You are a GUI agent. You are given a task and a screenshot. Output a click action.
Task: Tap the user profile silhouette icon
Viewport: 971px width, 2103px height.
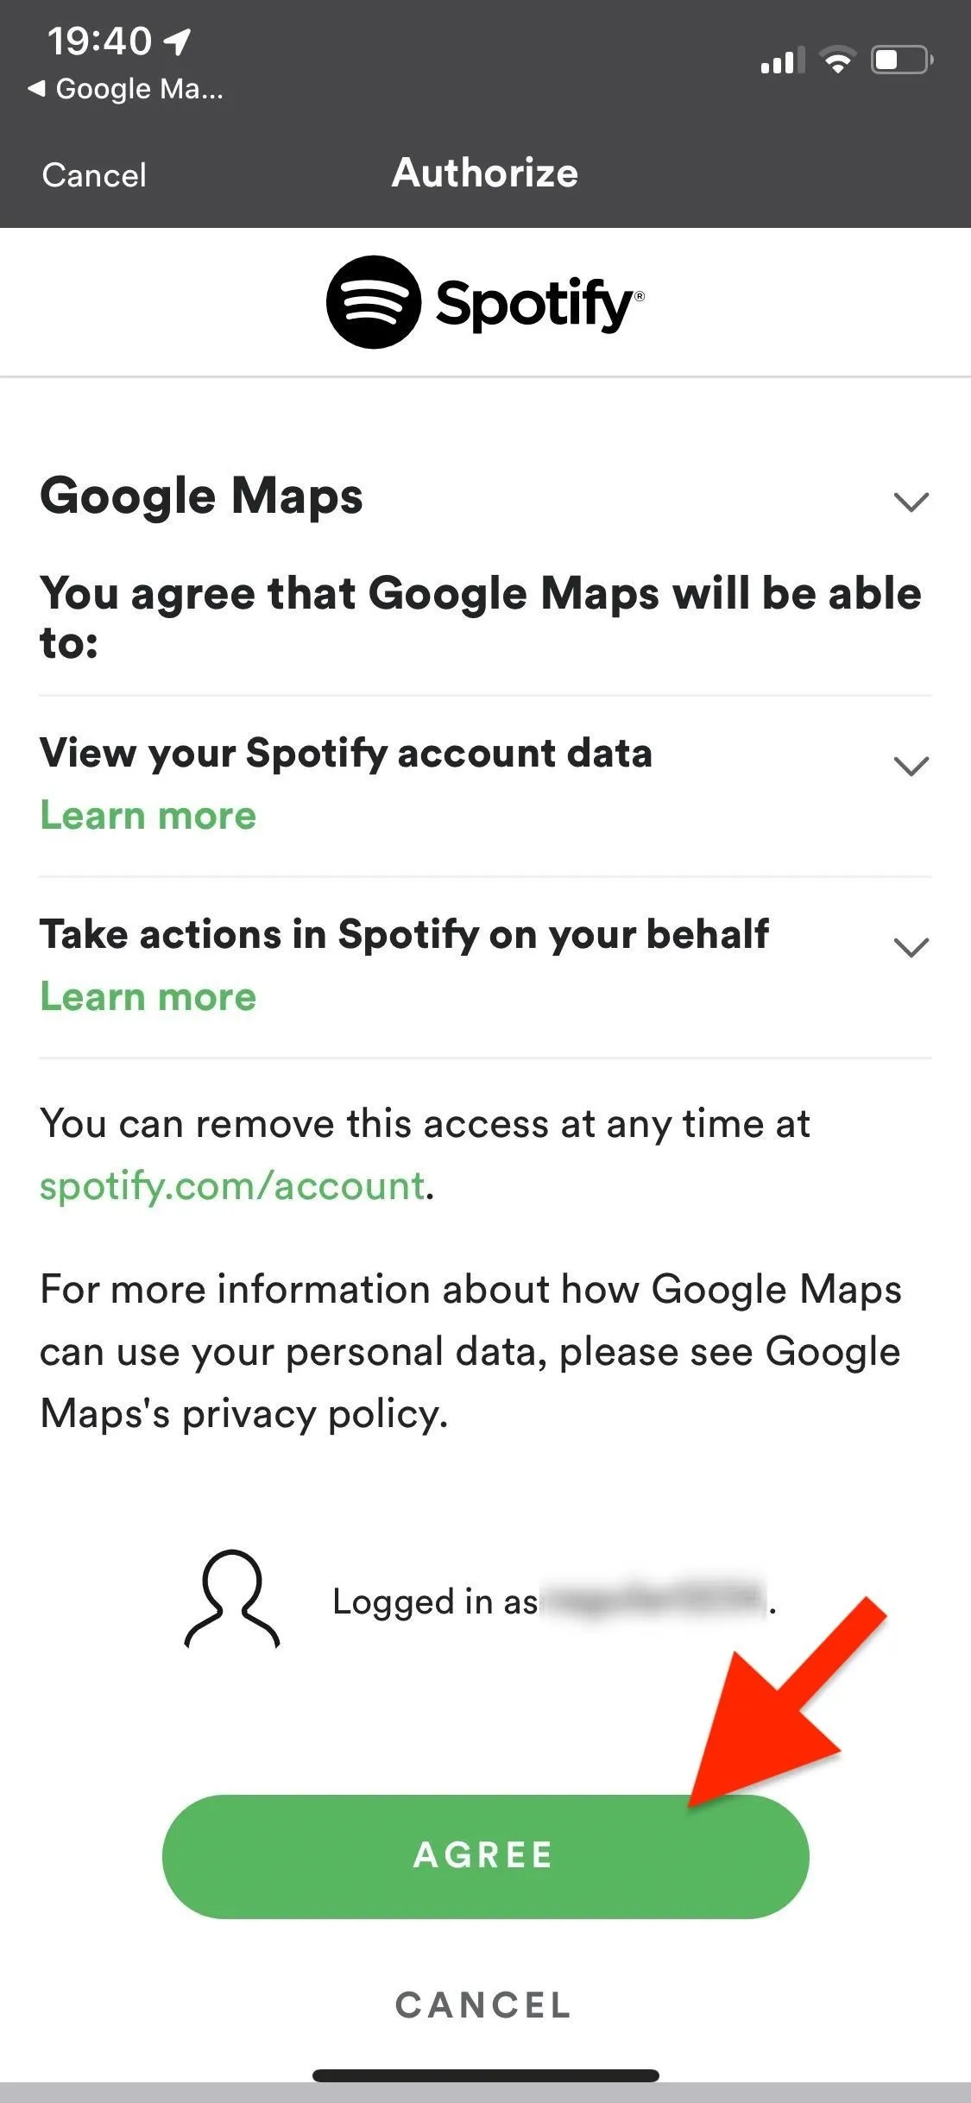click(x=232, y=1600)
